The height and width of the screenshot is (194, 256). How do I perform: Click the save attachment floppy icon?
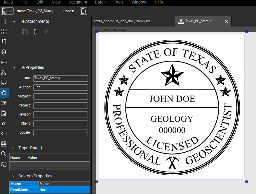25,32
